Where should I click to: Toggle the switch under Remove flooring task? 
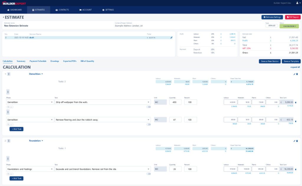pyautogui.click(x=148, y=124)
